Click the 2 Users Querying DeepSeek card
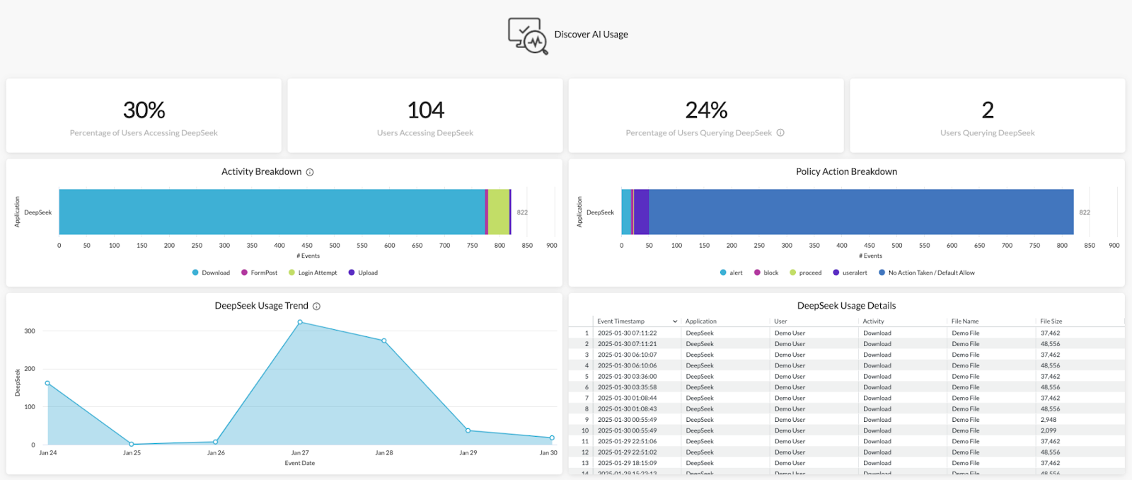This screenshot has height=480, width=1132. click(x=988, y=115)
